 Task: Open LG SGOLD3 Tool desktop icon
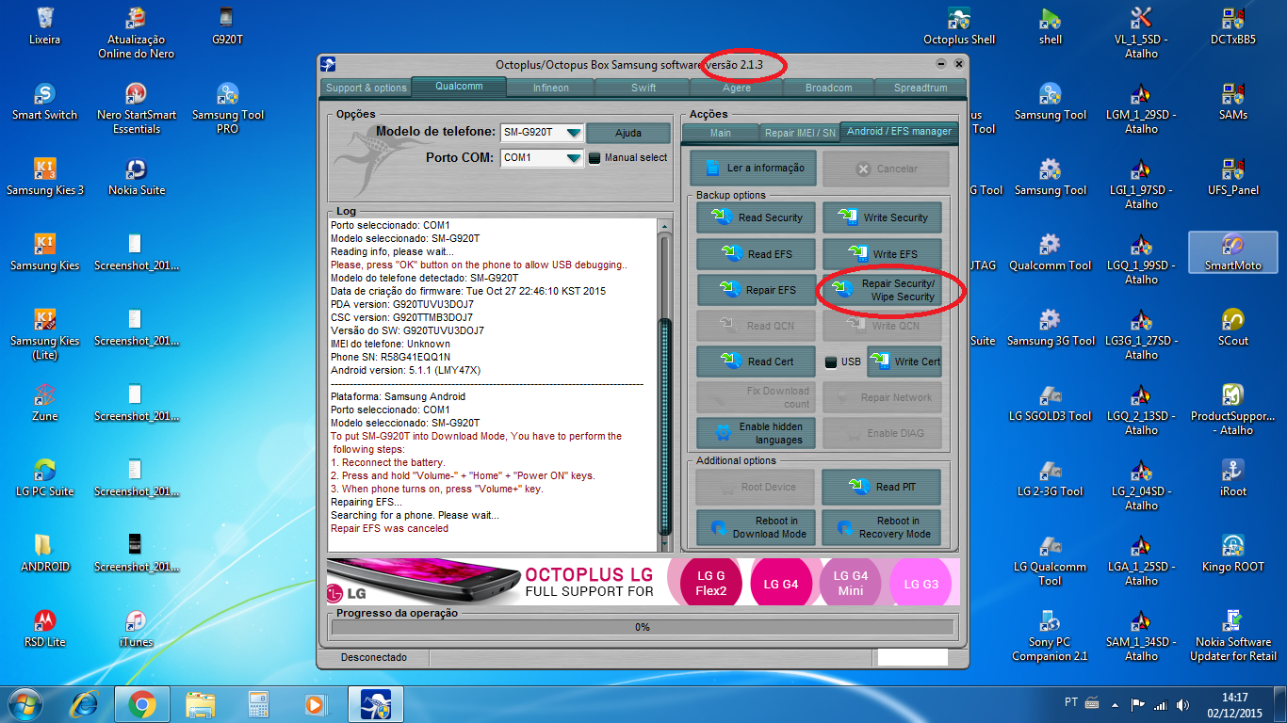(1050, 403)
